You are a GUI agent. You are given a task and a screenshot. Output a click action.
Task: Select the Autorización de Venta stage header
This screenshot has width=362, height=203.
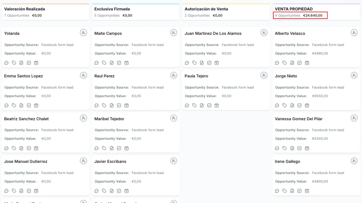point(206,9)
